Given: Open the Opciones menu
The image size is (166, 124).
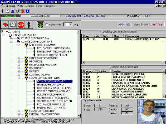Looking at the screenshot, I should point(10,6).
